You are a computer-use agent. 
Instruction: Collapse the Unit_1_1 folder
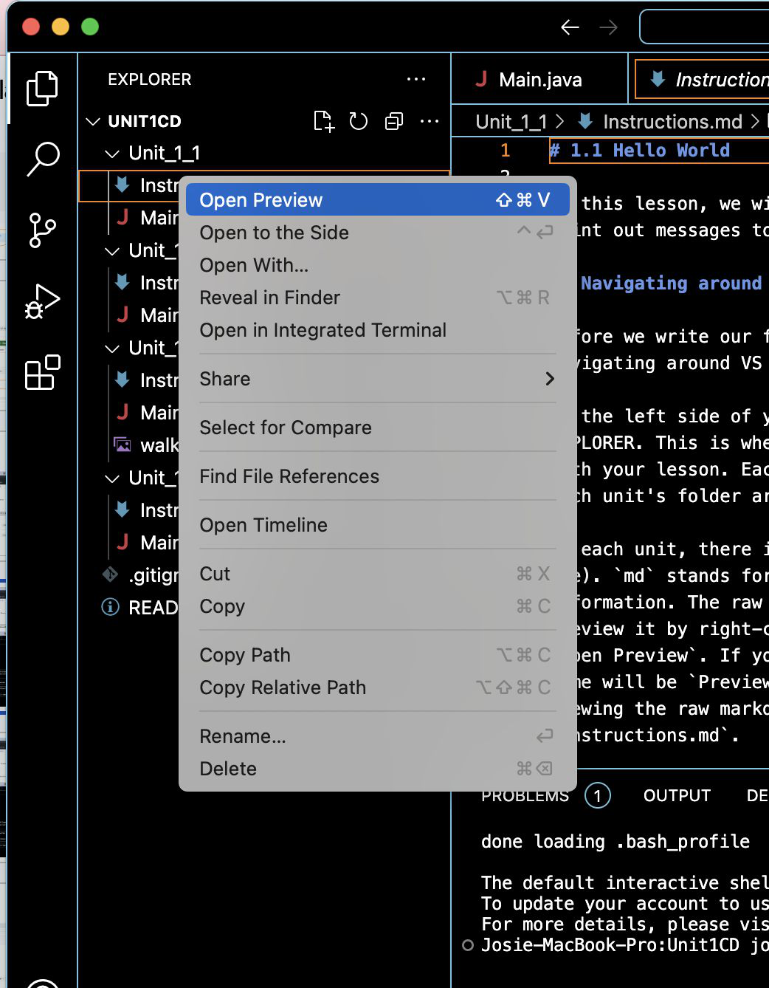112,154
